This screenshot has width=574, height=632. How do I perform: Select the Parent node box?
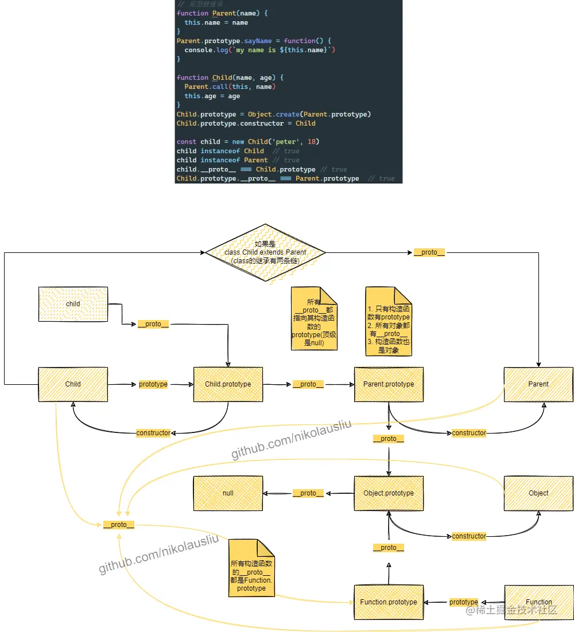tap(538, 384)
